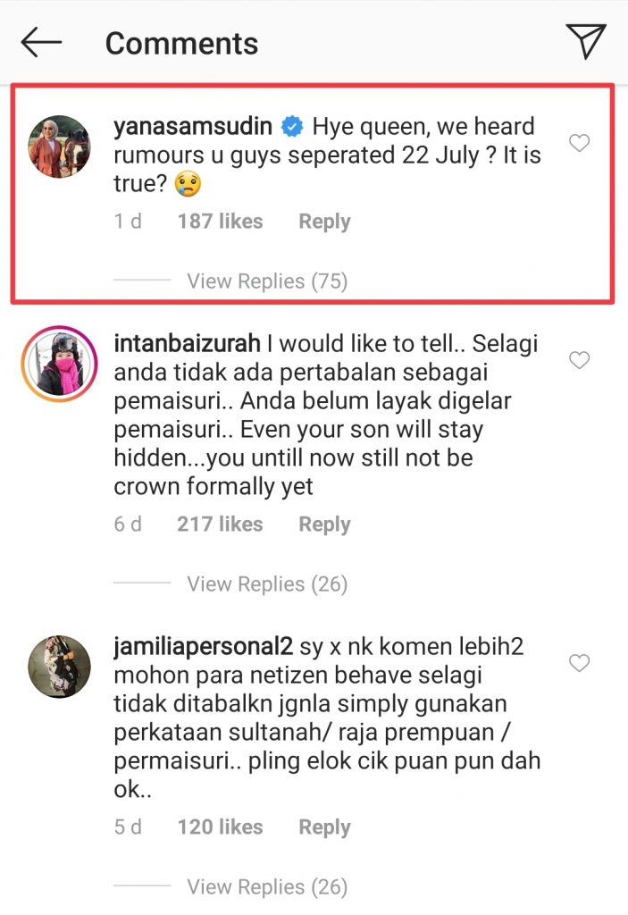View intanbaizurah's story avatar
The height and width of the screenshot is (915, 628).
(60, 364)
